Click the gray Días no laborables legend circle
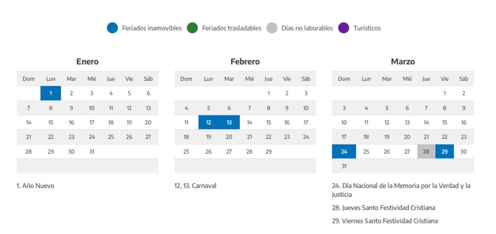 (x=272, y=28)
